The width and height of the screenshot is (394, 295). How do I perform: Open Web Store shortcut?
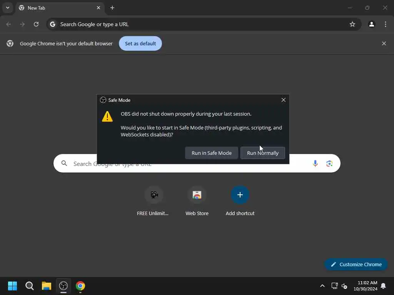(x=197, y=201)
